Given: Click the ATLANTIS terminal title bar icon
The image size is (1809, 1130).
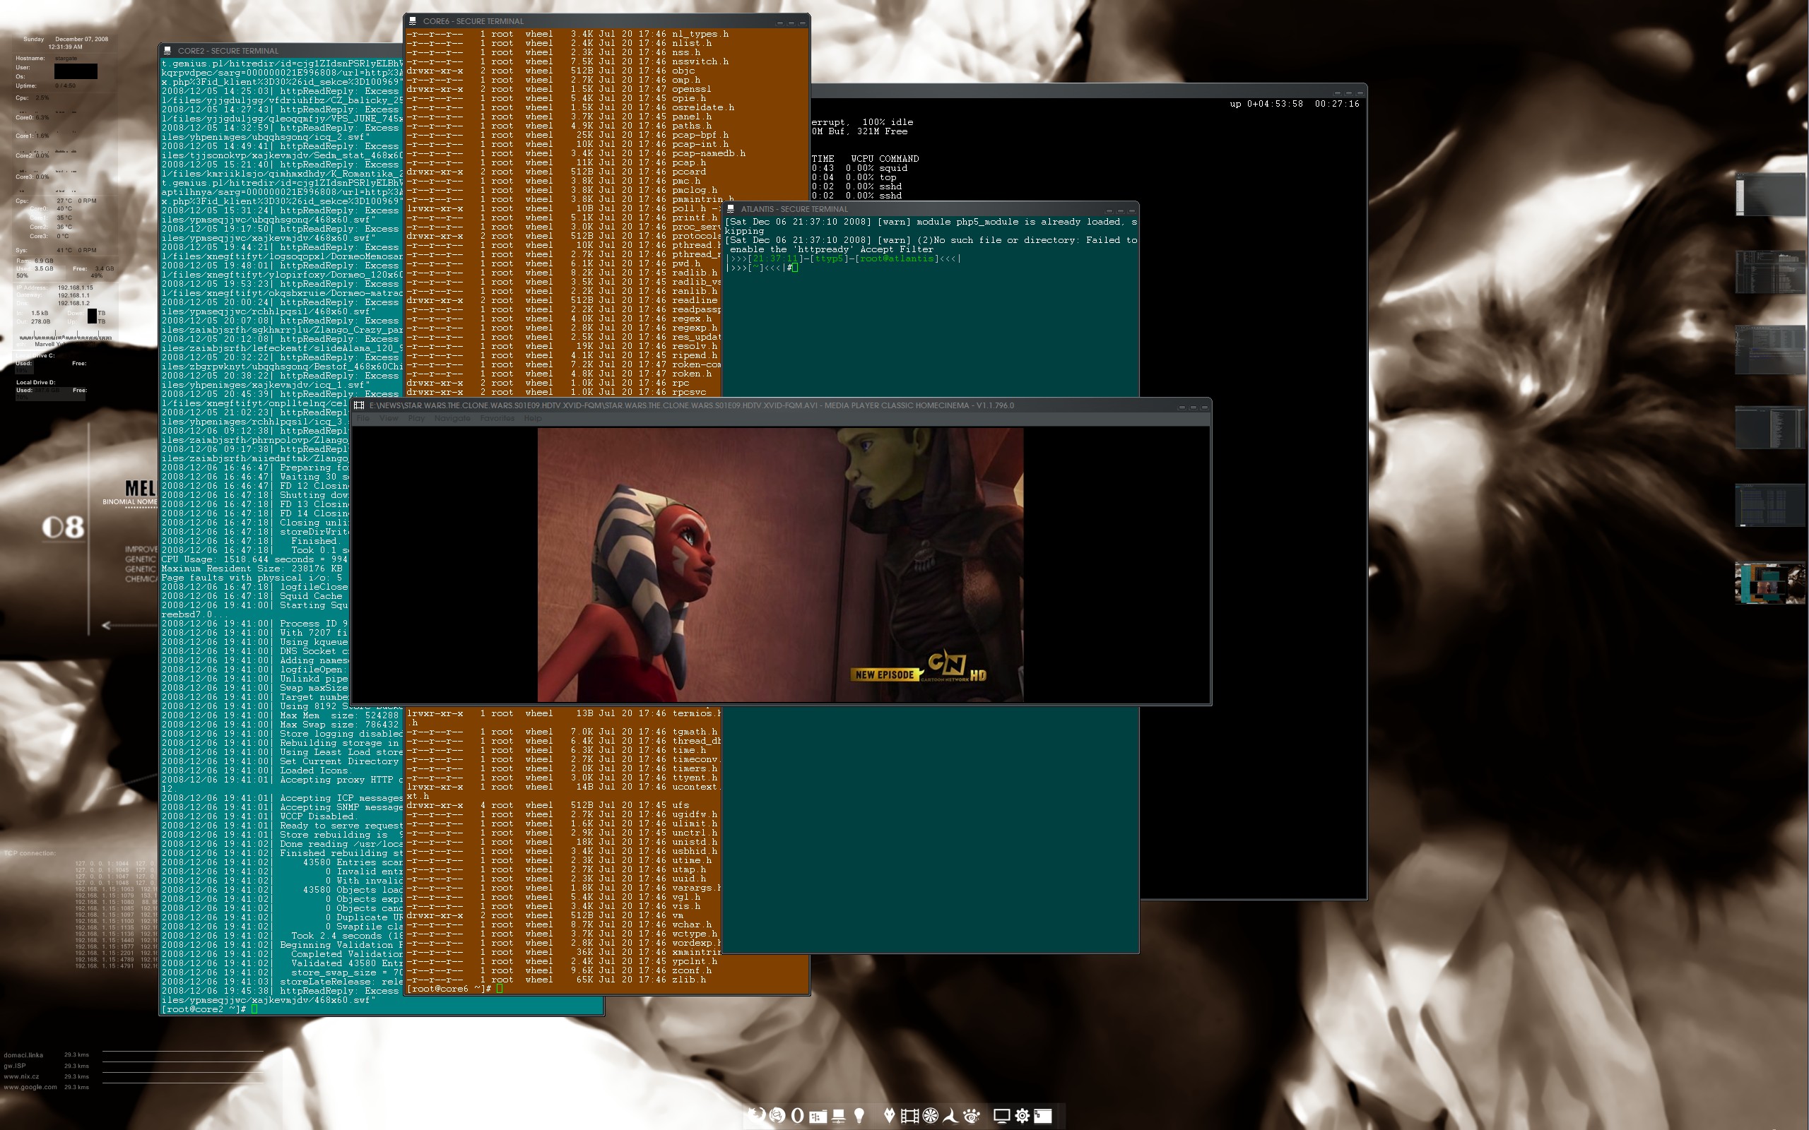Looking at the screenshot, I should (731, 209).
